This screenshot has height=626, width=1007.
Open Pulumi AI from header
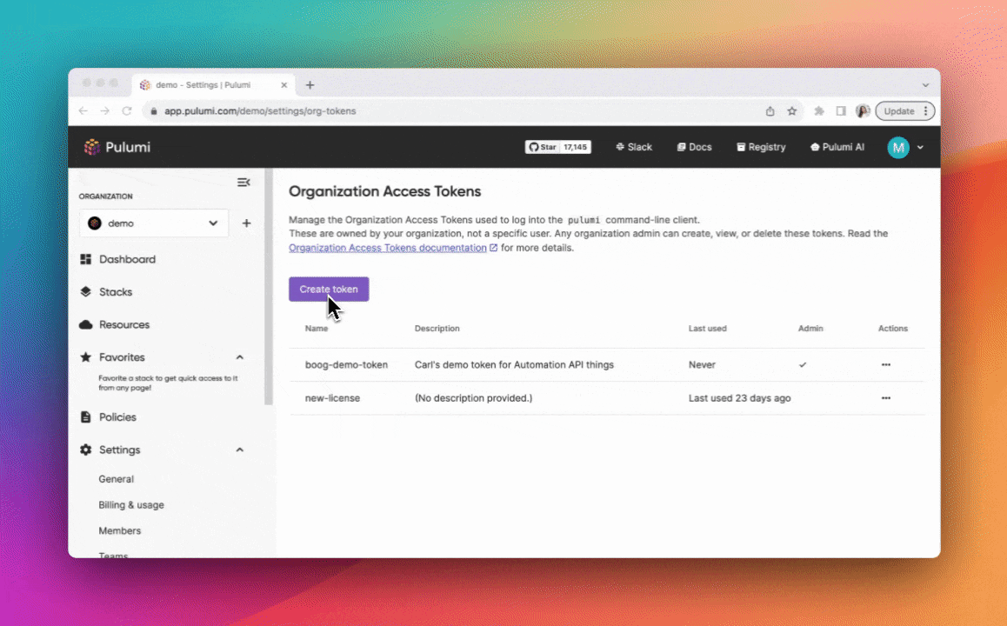pyautogui.click(x=837, y=147)
